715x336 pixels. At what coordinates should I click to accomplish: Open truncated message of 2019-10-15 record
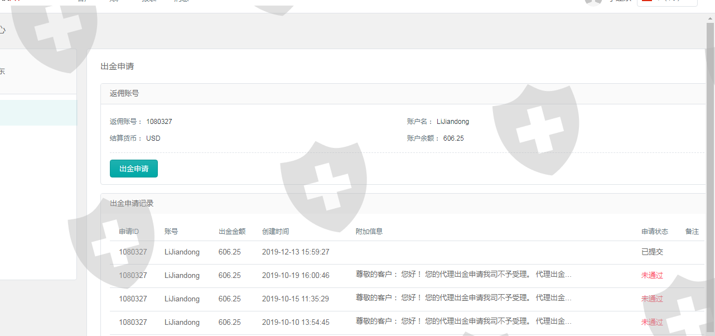click(x=463, y=298)
